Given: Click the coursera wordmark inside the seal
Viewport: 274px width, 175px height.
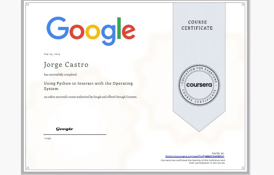Looking at the screenshot, I should pyautogui.click(x=199, y=85).
